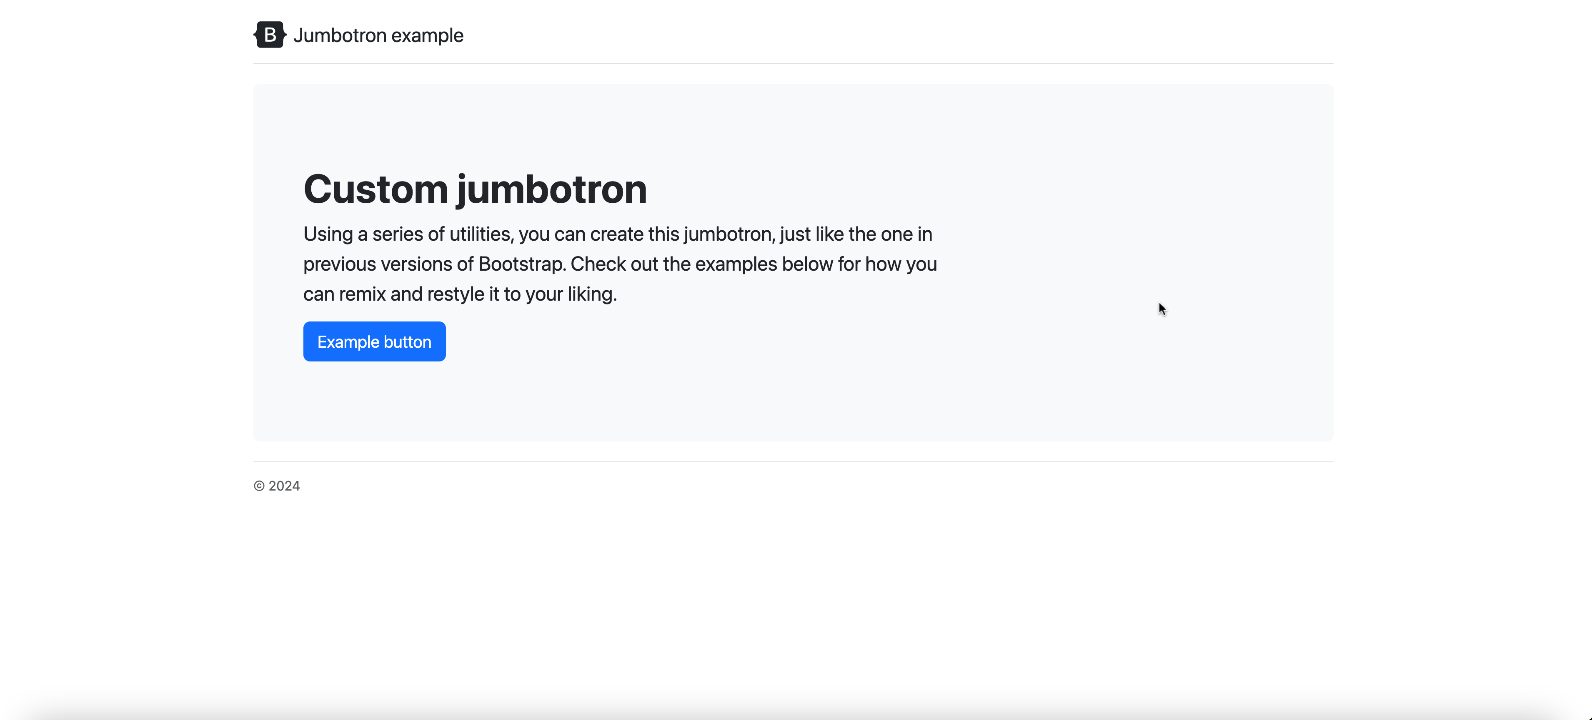Screen dimensions: 1592x720
Task: Click the word 'example' in the header title
Action: (x=427, y=35)
